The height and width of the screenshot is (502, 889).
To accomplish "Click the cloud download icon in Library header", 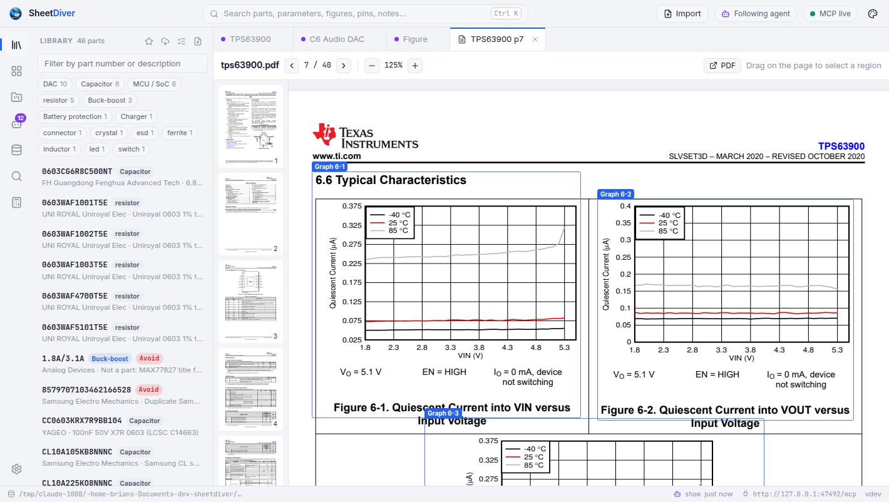I will tap(165, 41).
